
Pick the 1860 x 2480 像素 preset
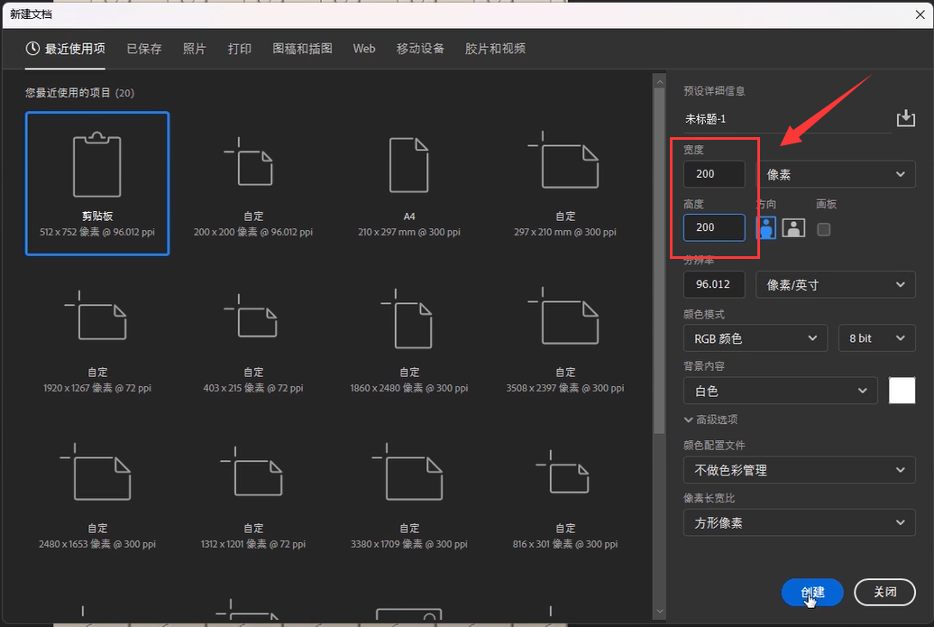409,340
